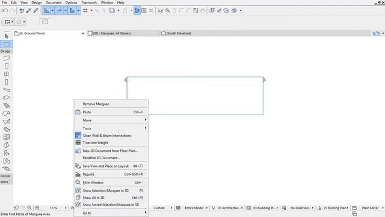Select the Skylight tool in toolbox
The width and height of the screenshot is (385, 217).
(x=7, y=130)
